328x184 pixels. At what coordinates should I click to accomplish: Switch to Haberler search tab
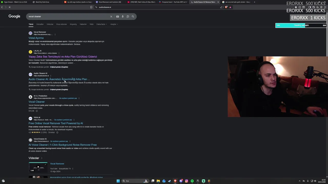click(x=83, y=24)
